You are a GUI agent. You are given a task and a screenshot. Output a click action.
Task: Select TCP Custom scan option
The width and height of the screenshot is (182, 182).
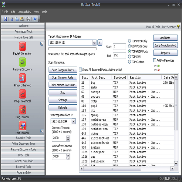pos(130,62)
